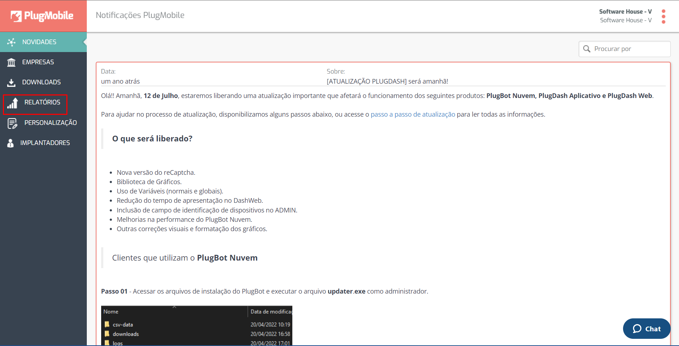Click the 'um ano atrás' date value
This screenshot has width=679, height=346.
tap(121, 81)
